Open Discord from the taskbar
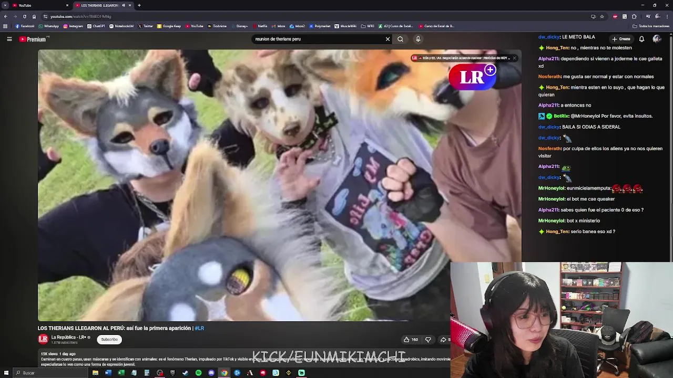This screenshot has width=673, height=378. point(211,373)
